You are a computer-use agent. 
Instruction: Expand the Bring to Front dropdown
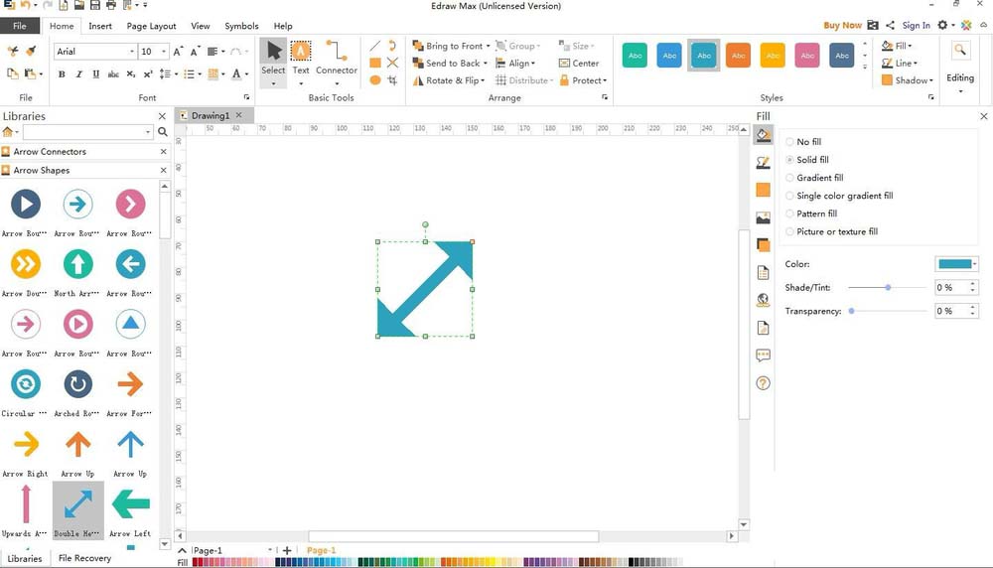pyautogui.click(x=489, y=47)
